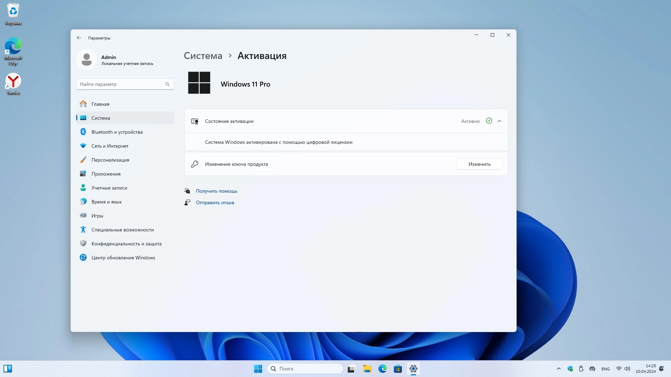The width and height of the screenshot is (671, 377).
Task: Open Сеть и Интернет settings
Action: click(110, 146)
